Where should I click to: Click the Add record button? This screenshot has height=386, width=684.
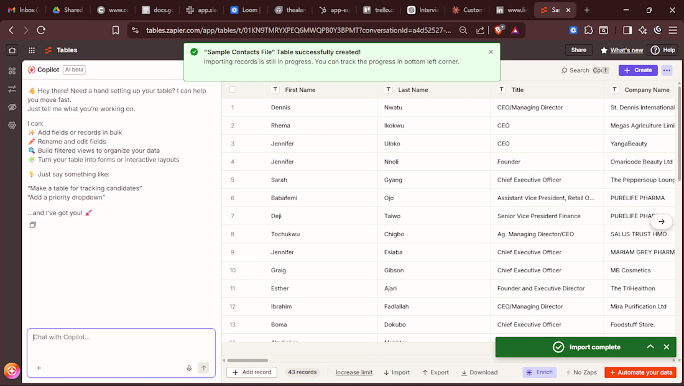[252, 372]
